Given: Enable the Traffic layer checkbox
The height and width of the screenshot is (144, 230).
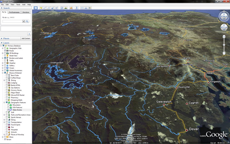Looking at the screenshot, I should pyautogui.click(x=5, y=60).
